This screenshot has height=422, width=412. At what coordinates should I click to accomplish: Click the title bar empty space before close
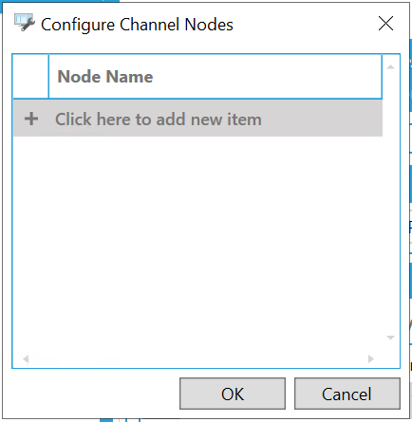click(x=304, y=24)
